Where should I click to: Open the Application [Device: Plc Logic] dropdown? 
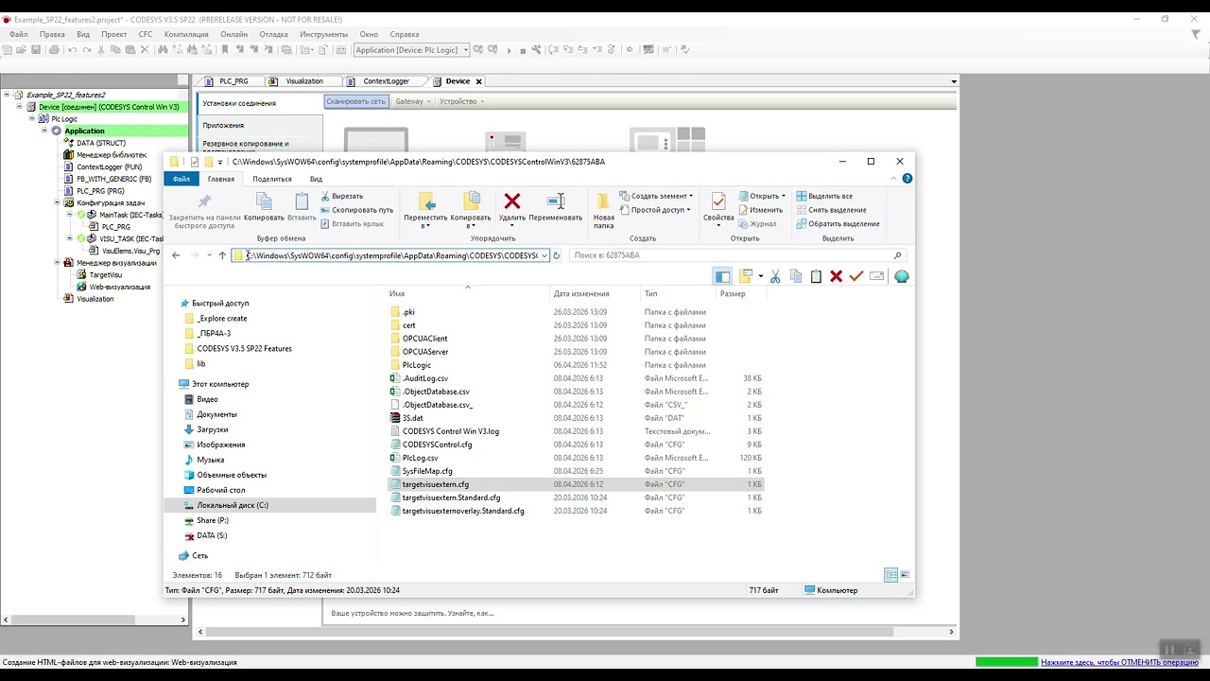click(411, 50)
